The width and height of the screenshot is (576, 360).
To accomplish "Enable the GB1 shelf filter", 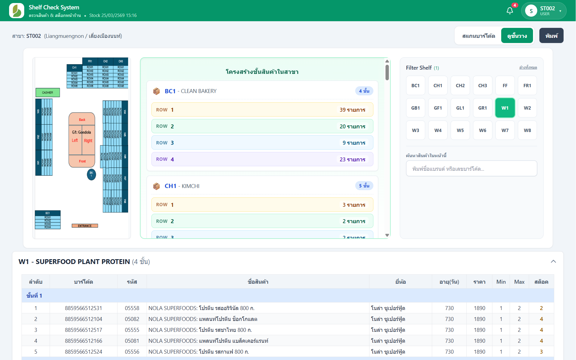I will tap(415, 108).
